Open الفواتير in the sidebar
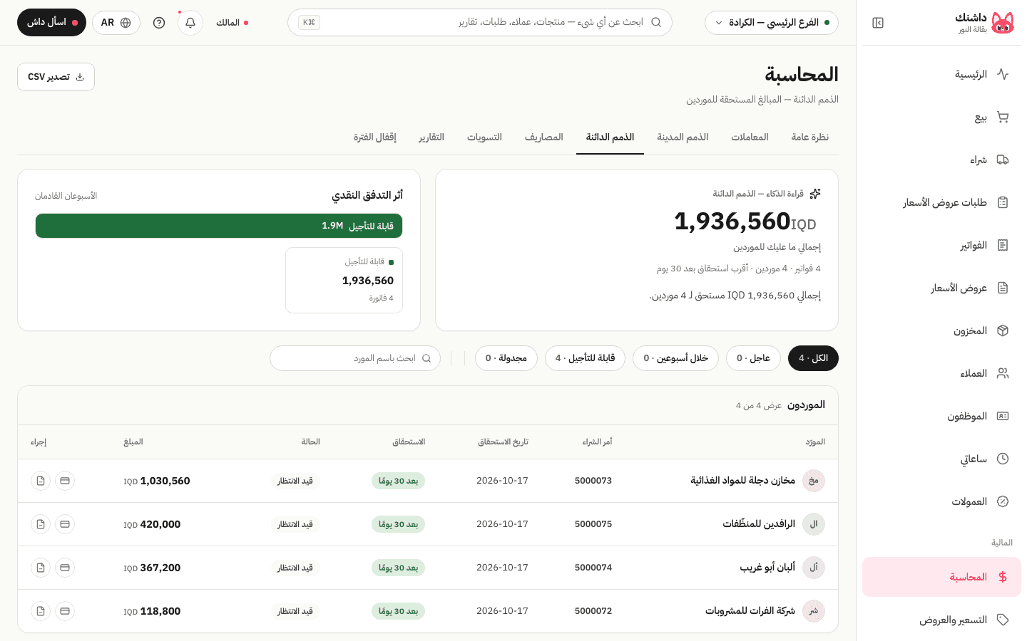The image size is (1027, 641). (x=941, y=245)
